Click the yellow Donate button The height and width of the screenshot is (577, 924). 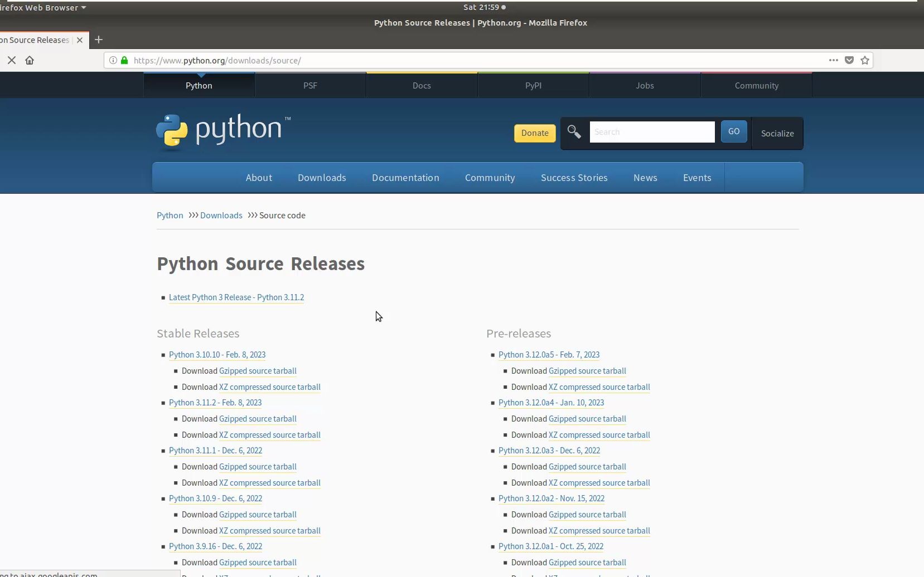point(535,133)
